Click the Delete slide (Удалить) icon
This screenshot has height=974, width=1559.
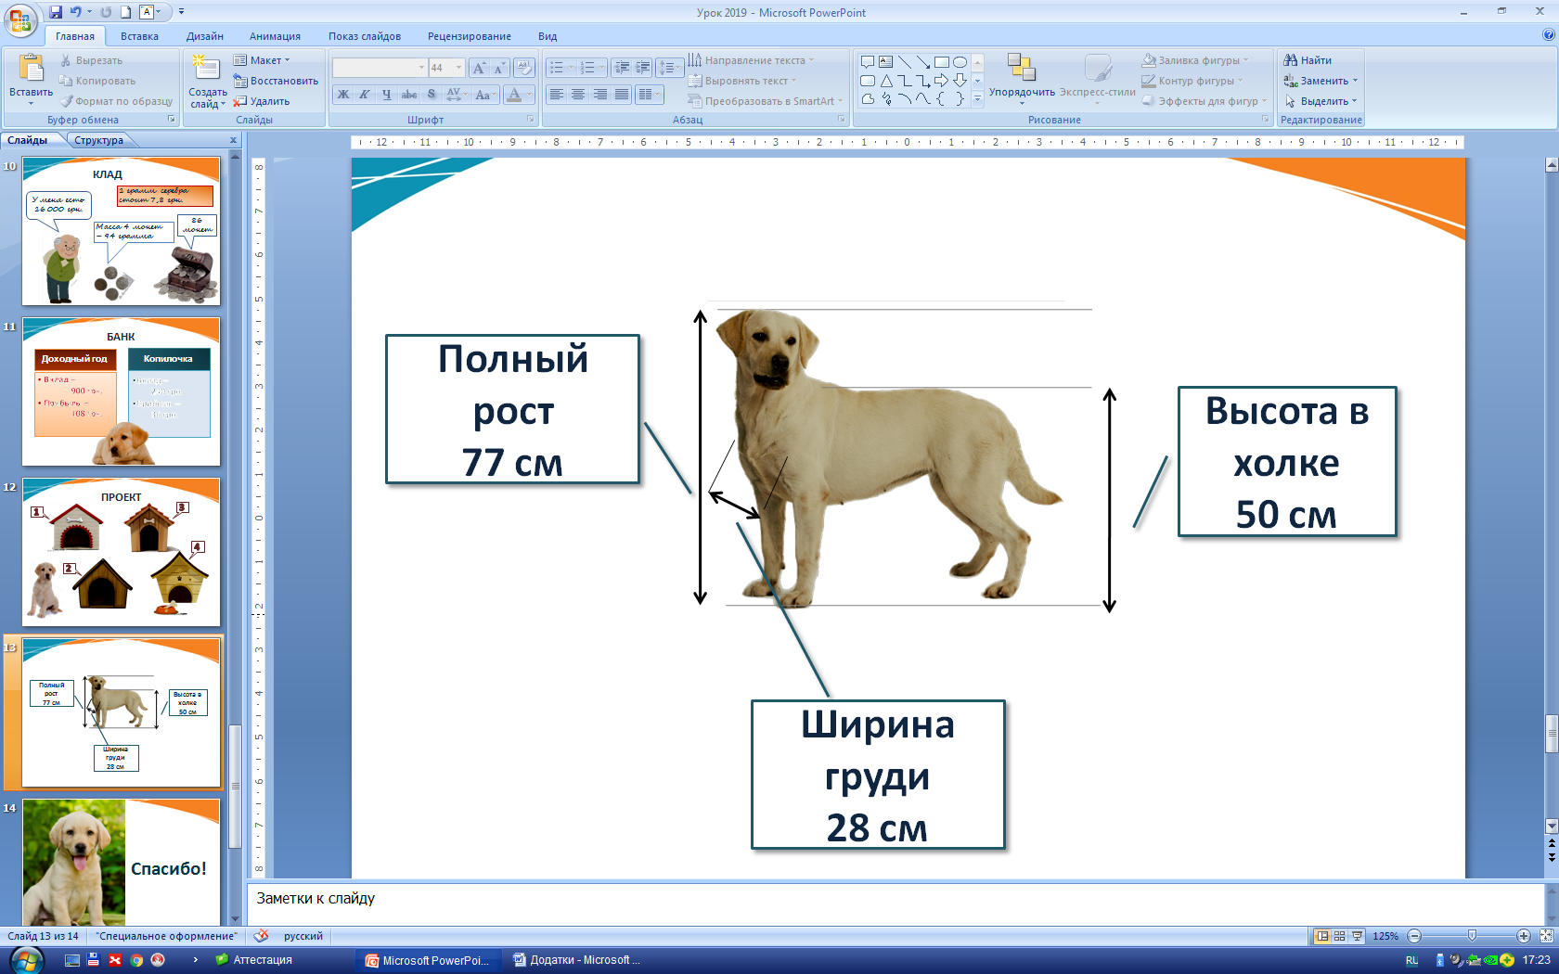[x=240, y=101]
